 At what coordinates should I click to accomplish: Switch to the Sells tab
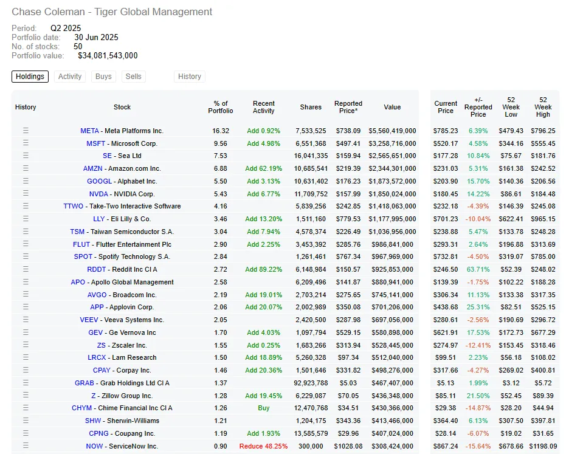[134, 77]
